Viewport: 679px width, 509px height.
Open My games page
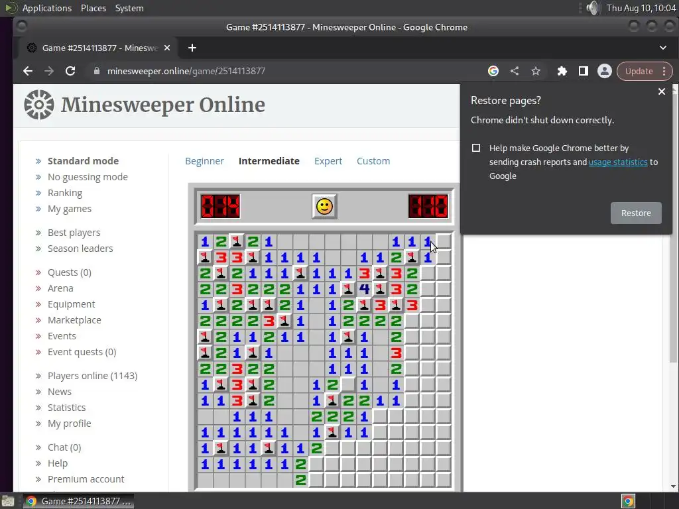70,209
